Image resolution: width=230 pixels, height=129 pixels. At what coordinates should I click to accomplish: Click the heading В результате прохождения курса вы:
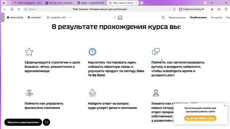point(116,27)
